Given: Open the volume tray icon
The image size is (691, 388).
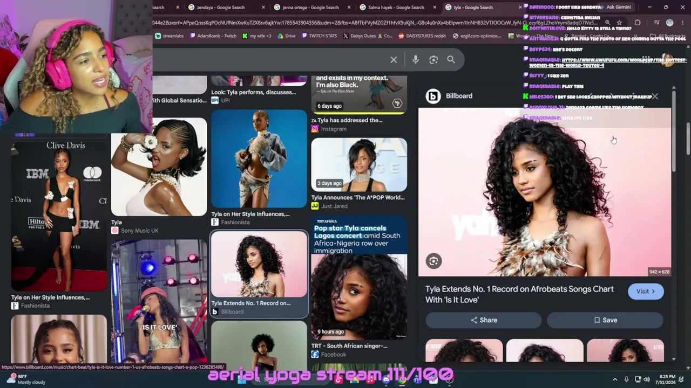Looking at the screenshot, I should point(647,379).
